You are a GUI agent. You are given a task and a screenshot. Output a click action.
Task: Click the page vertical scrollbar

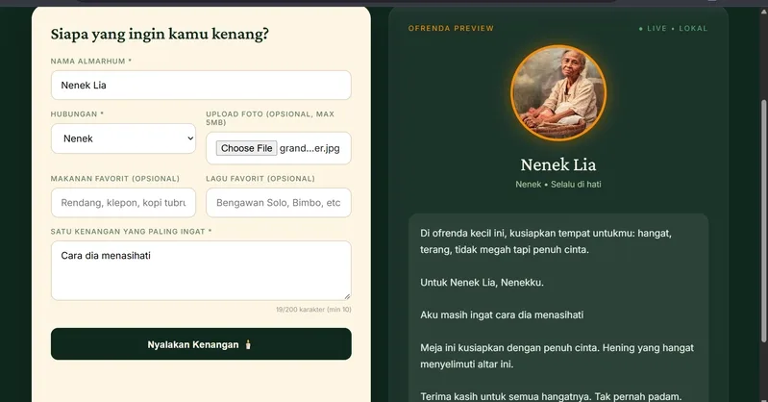(x=763, y=220)
